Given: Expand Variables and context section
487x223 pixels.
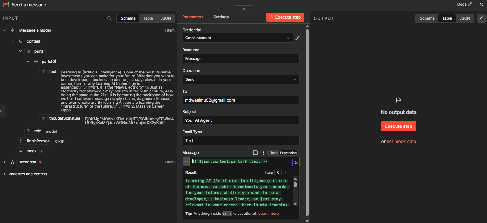Looking at the screenshot, I should click(x=4, y=174).
